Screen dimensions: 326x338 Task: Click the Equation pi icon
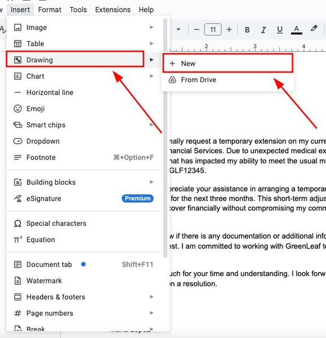coord(17,240)
